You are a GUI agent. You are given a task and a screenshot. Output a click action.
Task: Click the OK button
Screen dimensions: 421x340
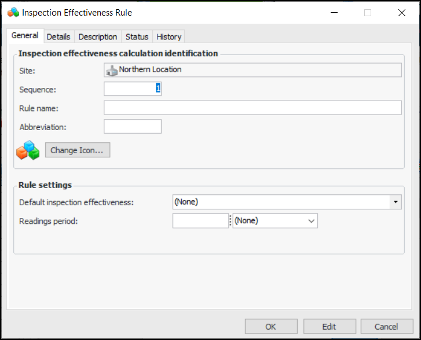point(270,327)
